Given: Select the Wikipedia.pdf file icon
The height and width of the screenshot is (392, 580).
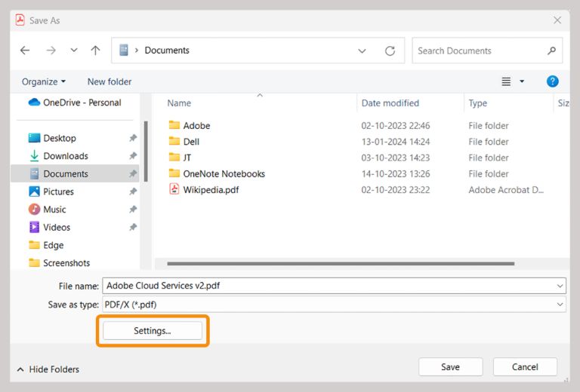Looking at the screenshot, I should 174,190.
